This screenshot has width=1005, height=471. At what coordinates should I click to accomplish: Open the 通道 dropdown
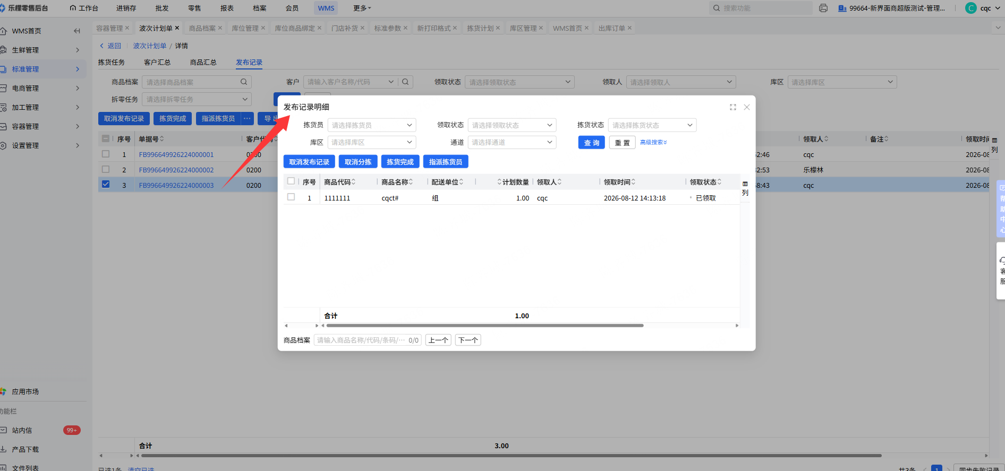coord(512,142)
